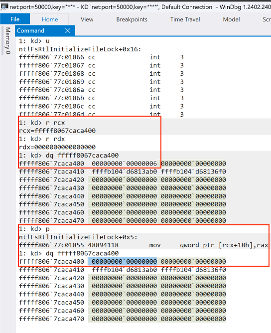Click the value 00000000`00000006
Viewport: 271px width, 333px height.
click(x=125, y=164)
